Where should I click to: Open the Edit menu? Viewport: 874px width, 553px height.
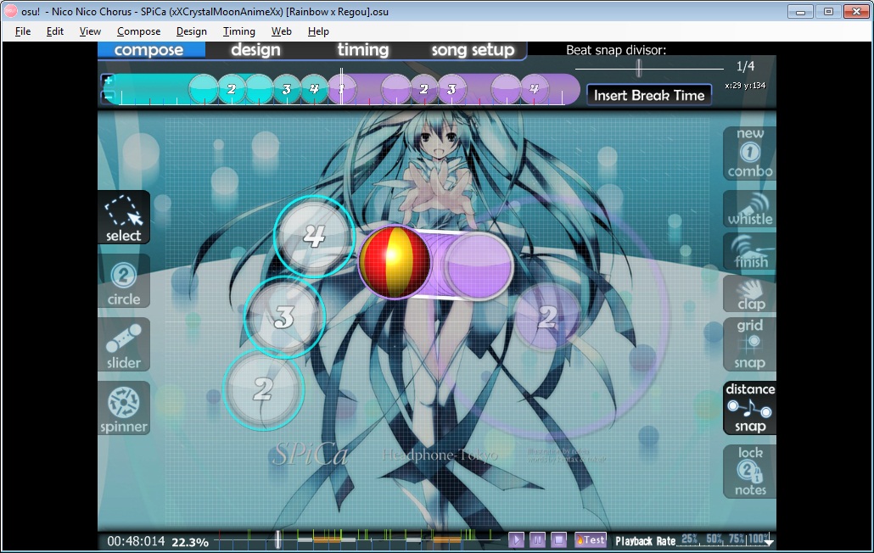pos(54,31)
